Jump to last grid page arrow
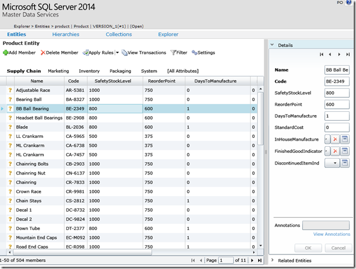This screenshot has width=356, height=269. click(x=259, y=260)
